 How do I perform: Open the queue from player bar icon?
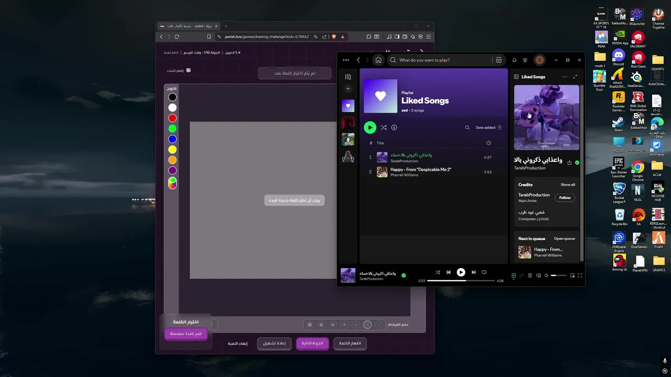pos(530,275)
